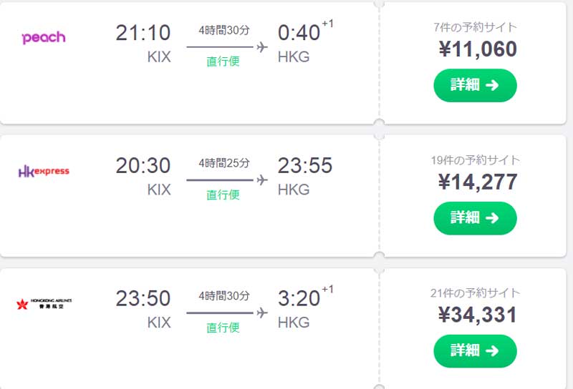
Task: Select the 21:10 departure time
Action: 143,33
